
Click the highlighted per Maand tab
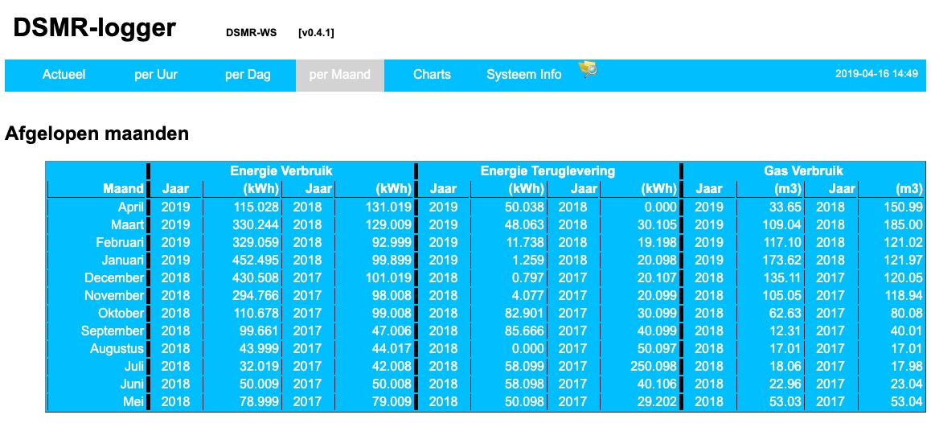(340, 75)
